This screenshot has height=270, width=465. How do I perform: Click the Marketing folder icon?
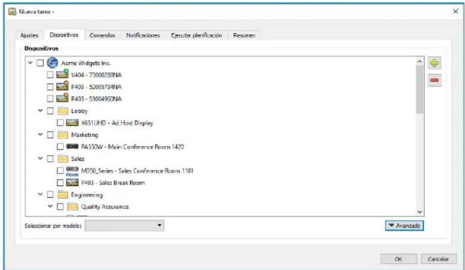(62, 135)
